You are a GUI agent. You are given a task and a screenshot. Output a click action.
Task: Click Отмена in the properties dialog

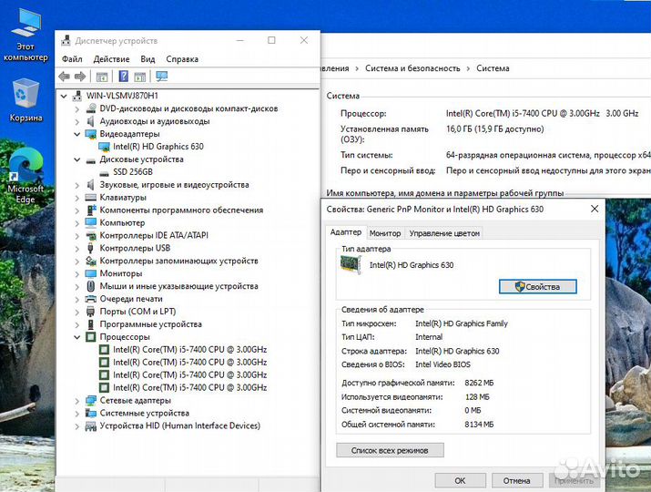(x=517, y=480)
